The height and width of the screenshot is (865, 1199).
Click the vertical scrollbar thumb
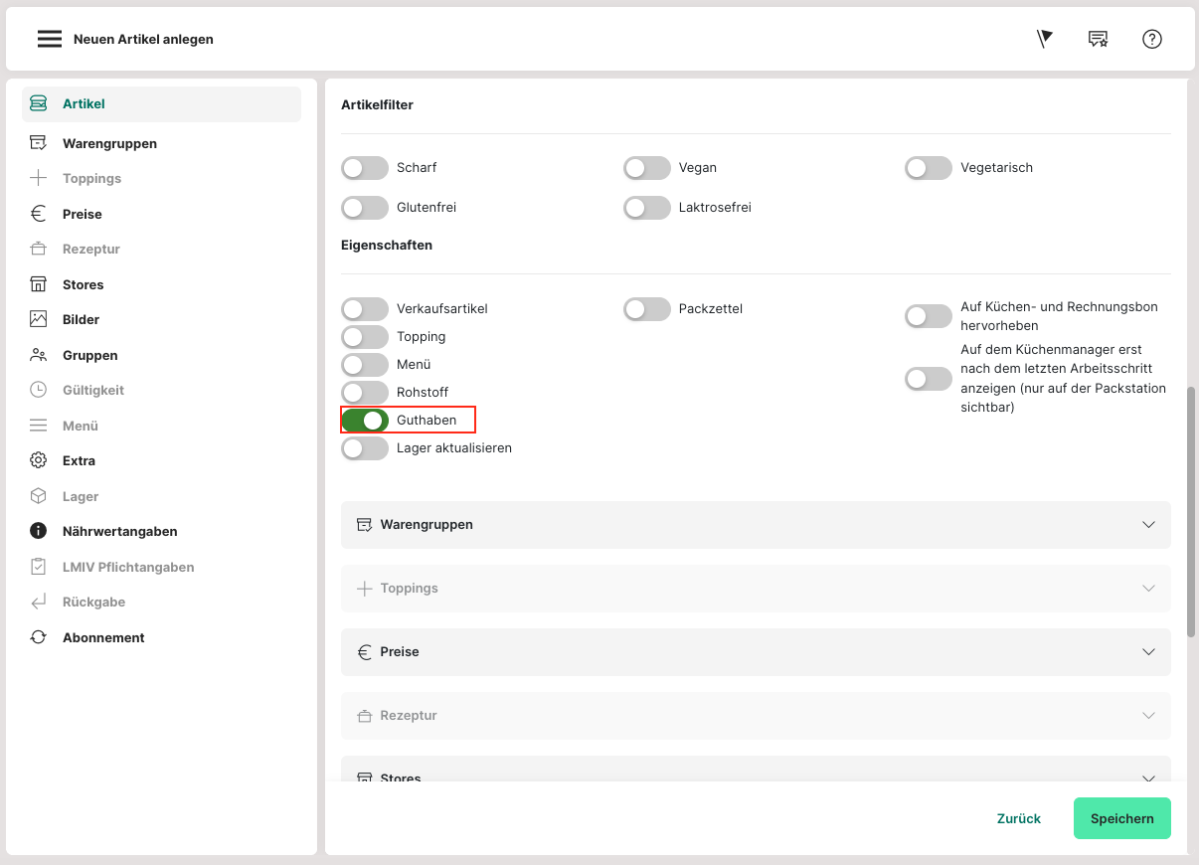(1192, 512)
